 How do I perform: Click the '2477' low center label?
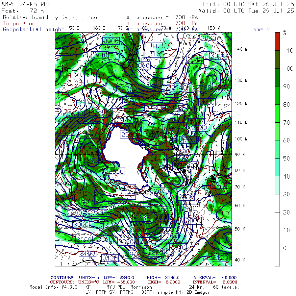click(x=85, y=198)
